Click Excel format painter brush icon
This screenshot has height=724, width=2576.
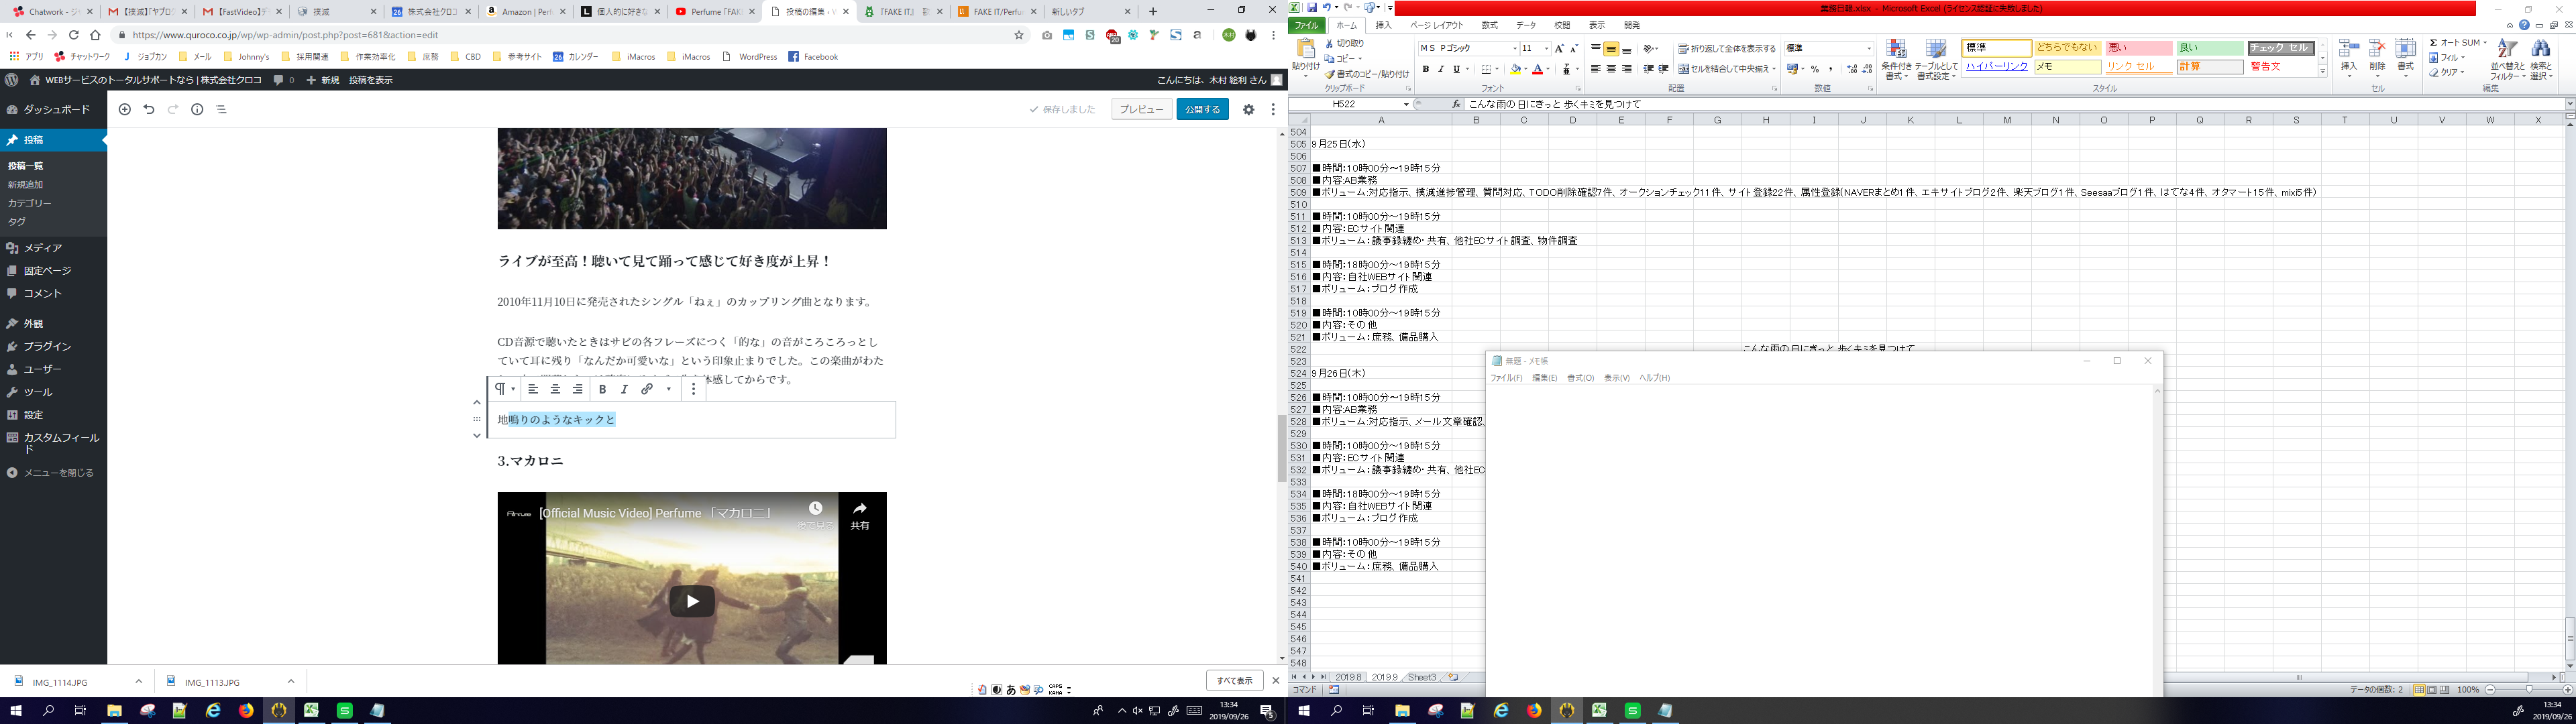tap(1330, 74)
